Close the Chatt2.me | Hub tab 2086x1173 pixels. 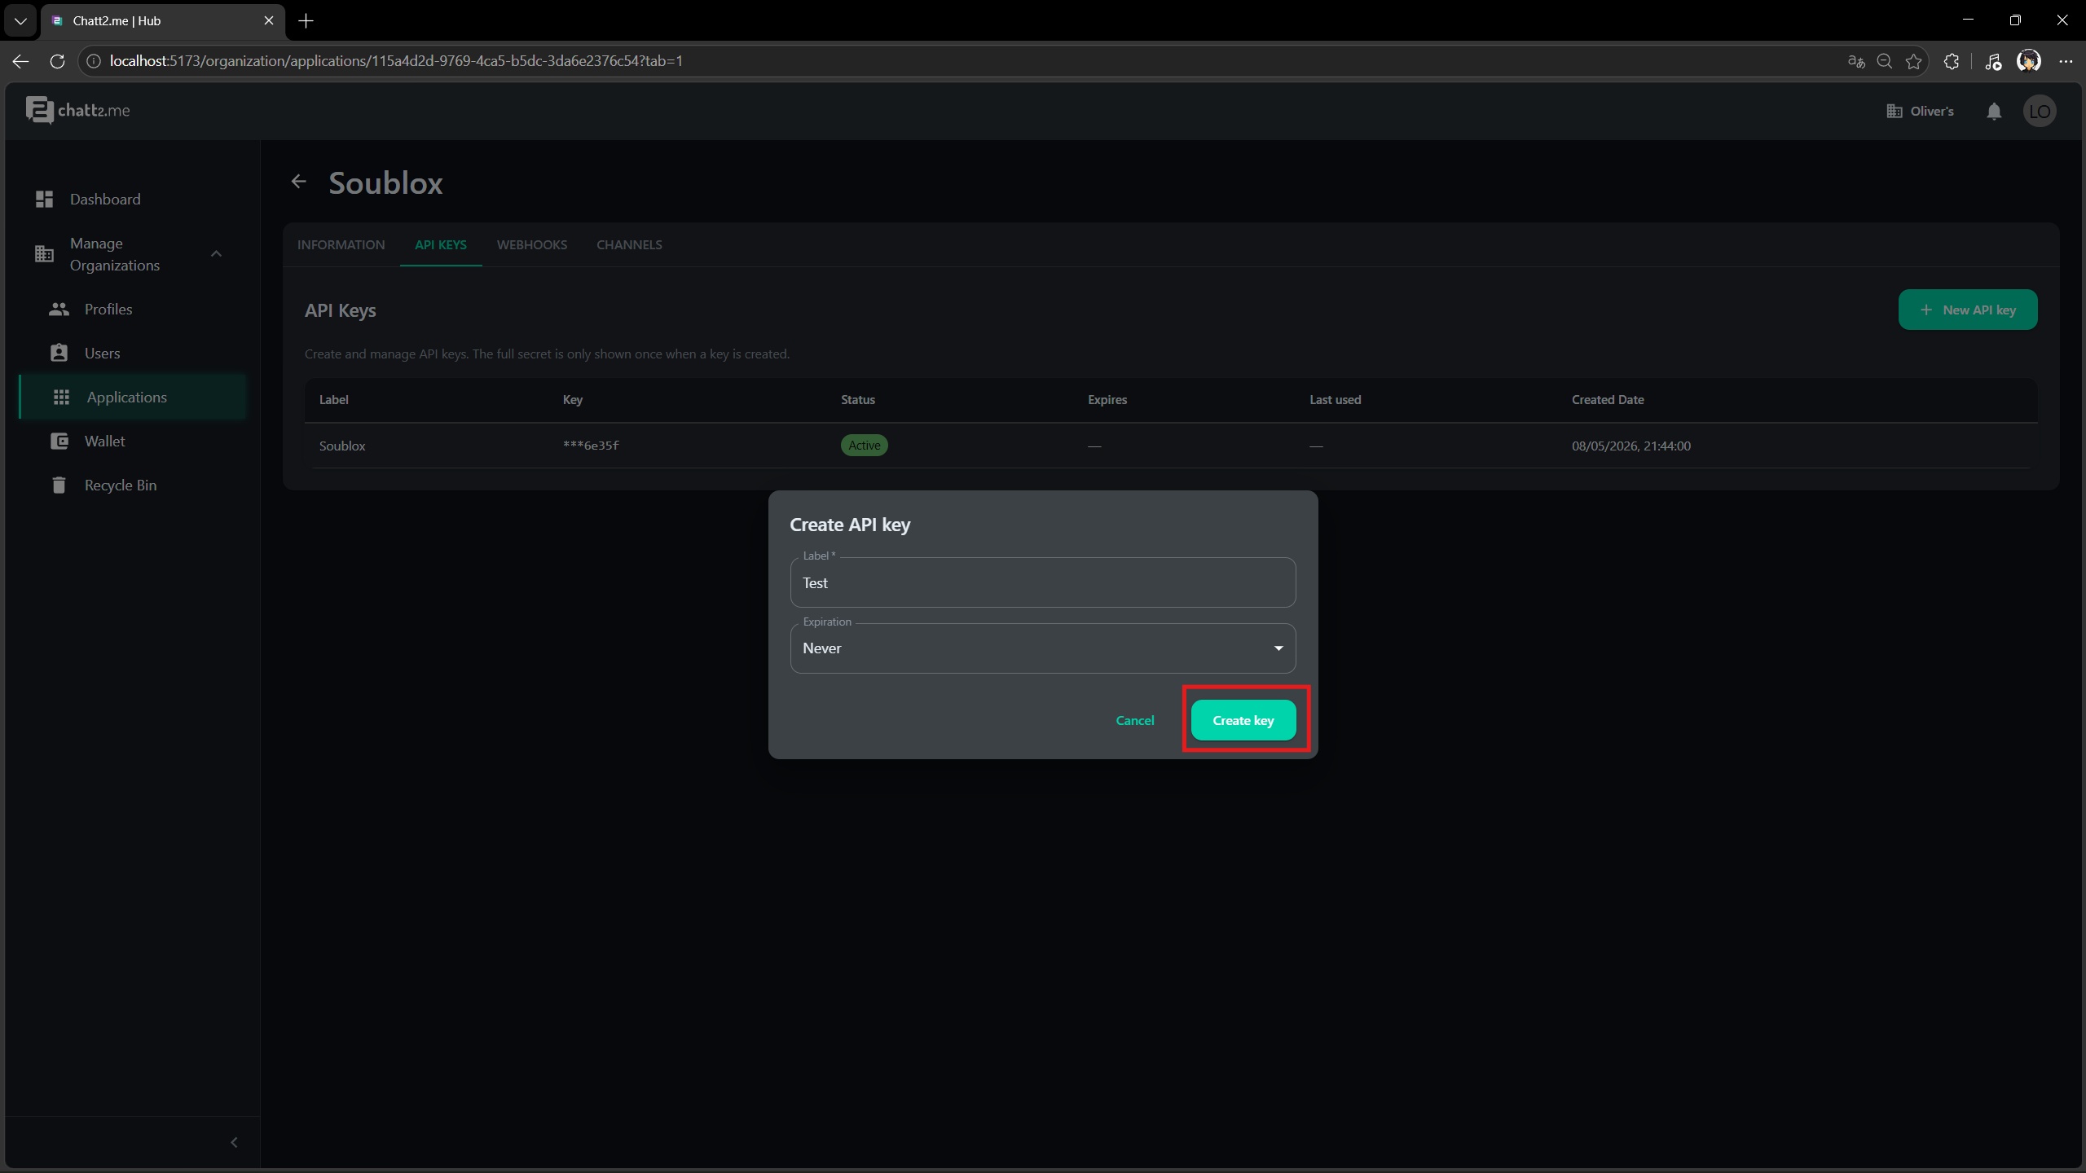click(x=269, y=20)
